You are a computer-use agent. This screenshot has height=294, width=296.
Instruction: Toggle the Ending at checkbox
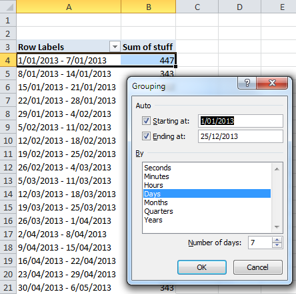click(146, 136)
